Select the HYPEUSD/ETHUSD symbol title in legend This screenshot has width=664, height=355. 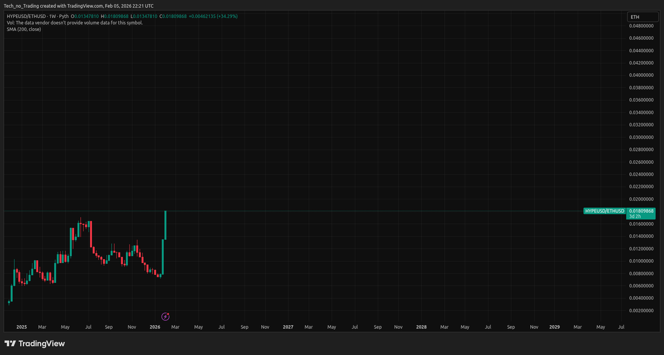[25, 16]
